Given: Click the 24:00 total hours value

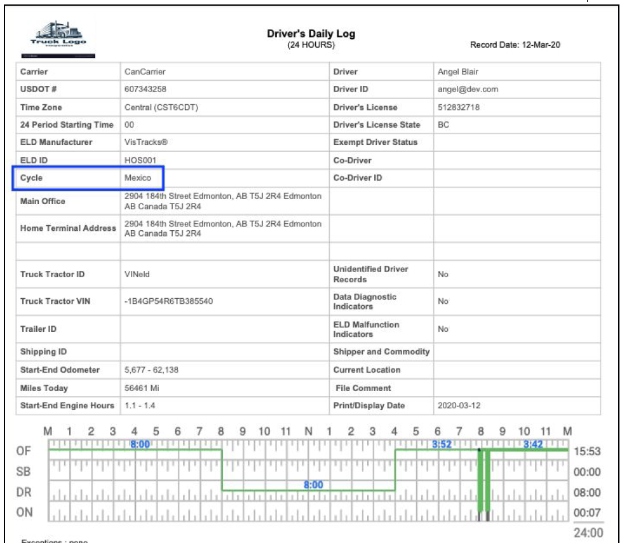Looking at the screenshot, I should [588, 533].
